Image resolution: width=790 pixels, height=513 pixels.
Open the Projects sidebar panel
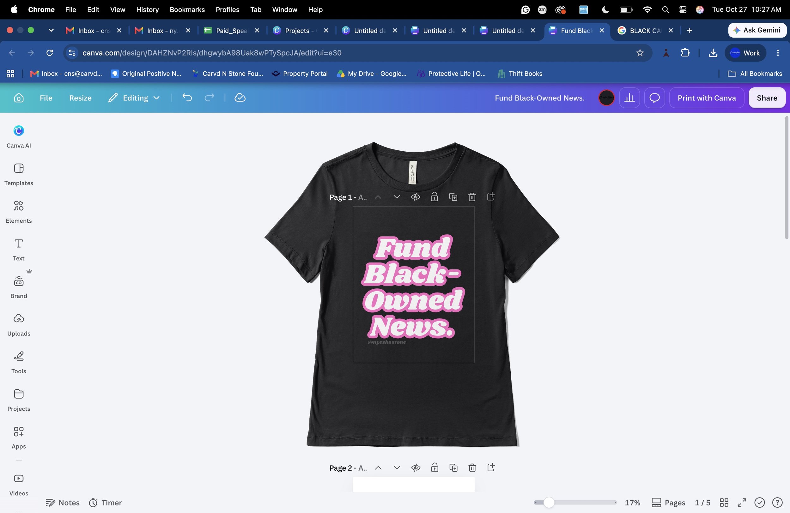[x=19, y=400]
